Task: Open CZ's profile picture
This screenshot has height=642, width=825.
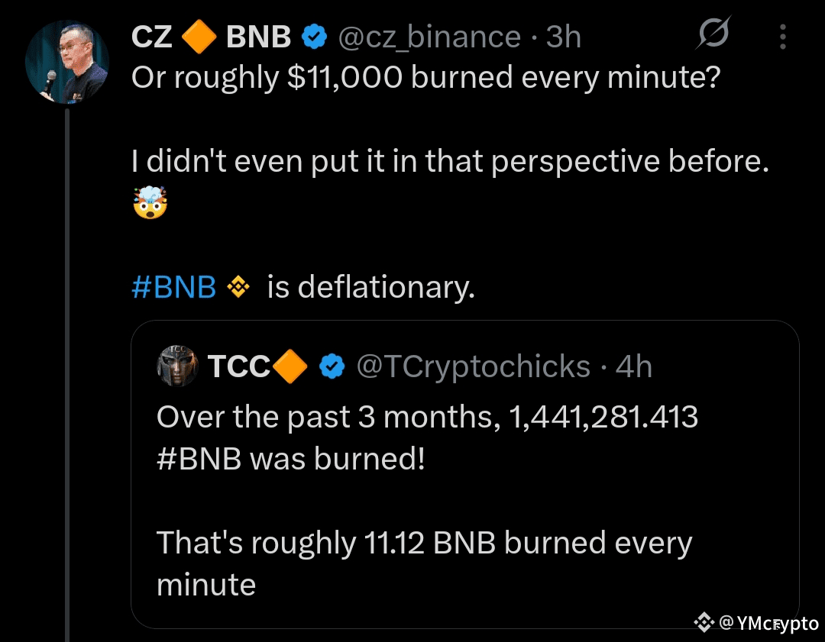Action: pos(66,63)
